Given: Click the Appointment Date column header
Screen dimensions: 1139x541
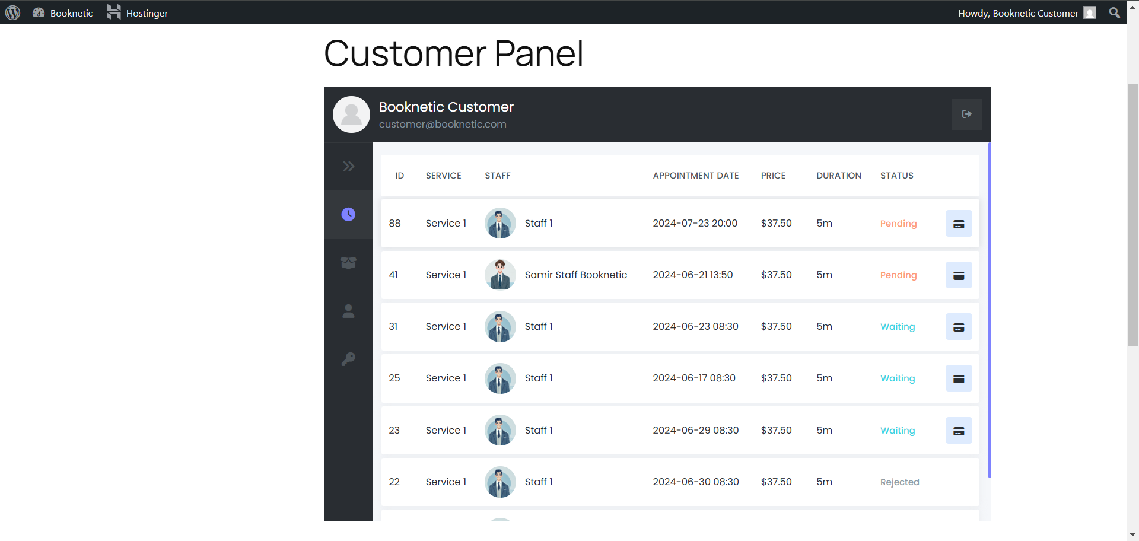Looking at the screenshot, I should click(696, 176).
